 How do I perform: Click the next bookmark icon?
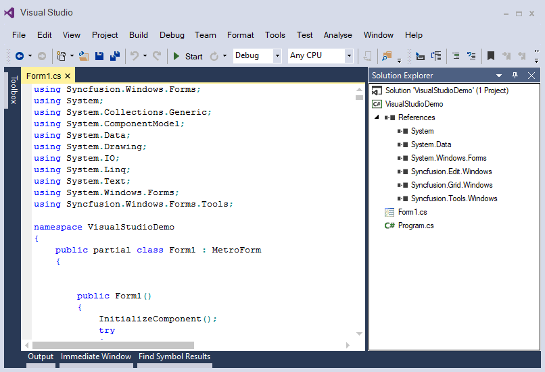522,56
